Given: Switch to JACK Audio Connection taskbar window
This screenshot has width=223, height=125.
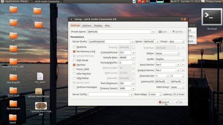Looking at the screenshot, I should 47,1.
